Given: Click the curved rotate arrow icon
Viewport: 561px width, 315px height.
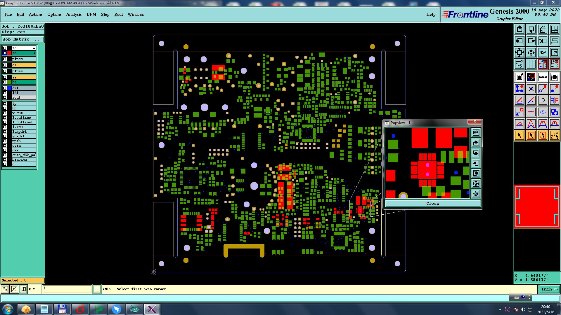Looking at the screenshot, I should pyautogui.click(x=543, y=100).
